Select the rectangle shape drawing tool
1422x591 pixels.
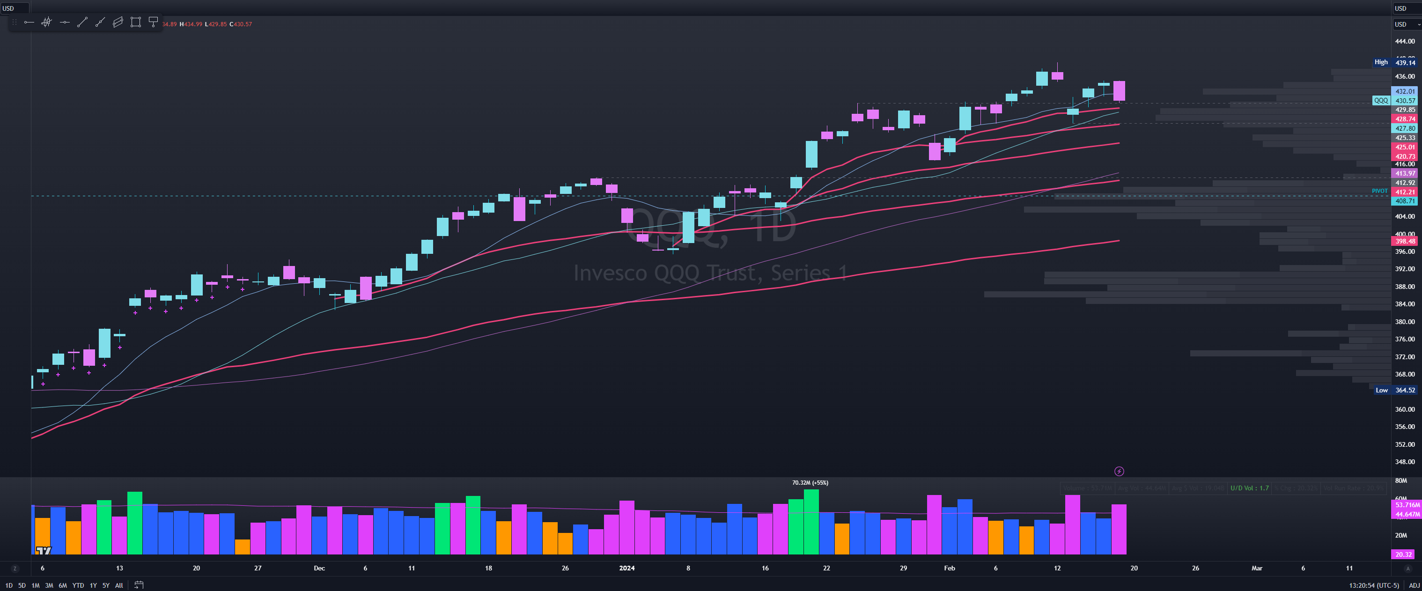click(x=135, y=22)
